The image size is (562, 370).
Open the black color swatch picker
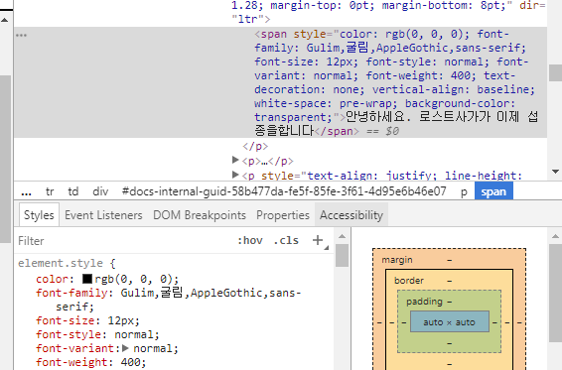[x=87, y=279]
